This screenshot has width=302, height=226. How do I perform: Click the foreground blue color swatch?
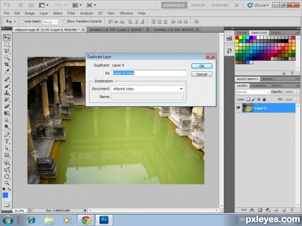click(x=6, y=195)
